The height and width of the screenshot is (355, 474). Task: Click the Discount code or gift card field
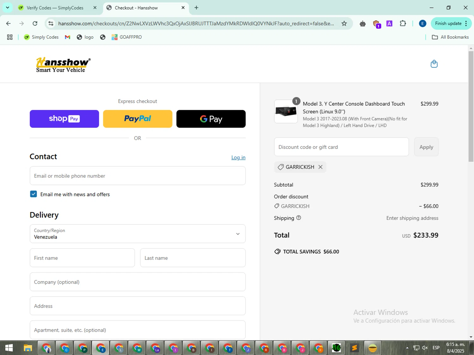(341, 147)
